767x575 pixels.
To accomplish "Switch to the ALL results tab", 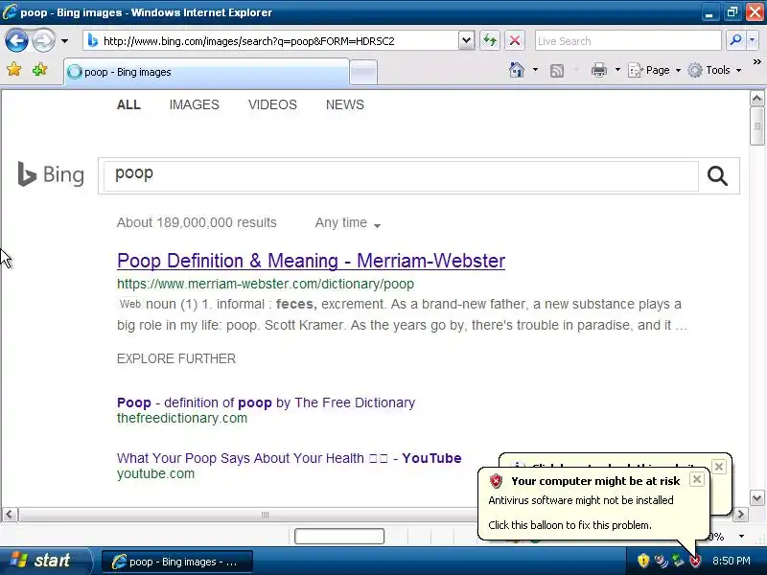I will (128, 104).
